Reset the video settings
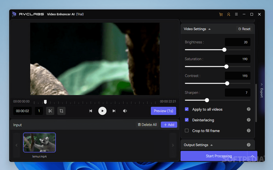 [x=245, y=29]
